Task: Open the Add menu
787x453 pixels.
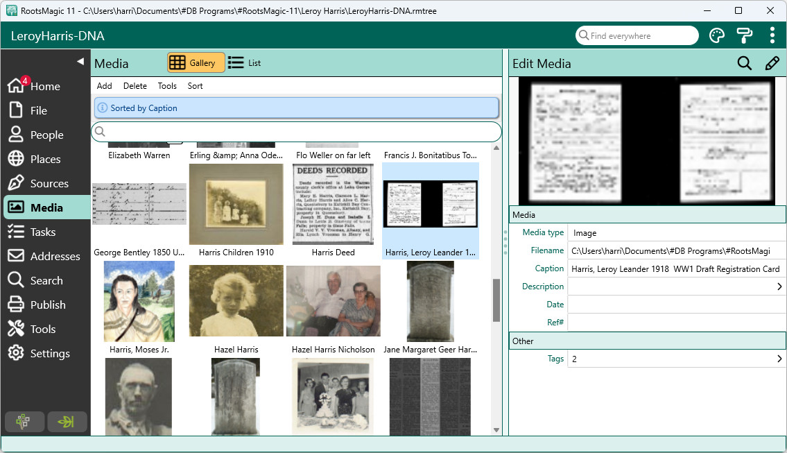Action: (105, 86)
